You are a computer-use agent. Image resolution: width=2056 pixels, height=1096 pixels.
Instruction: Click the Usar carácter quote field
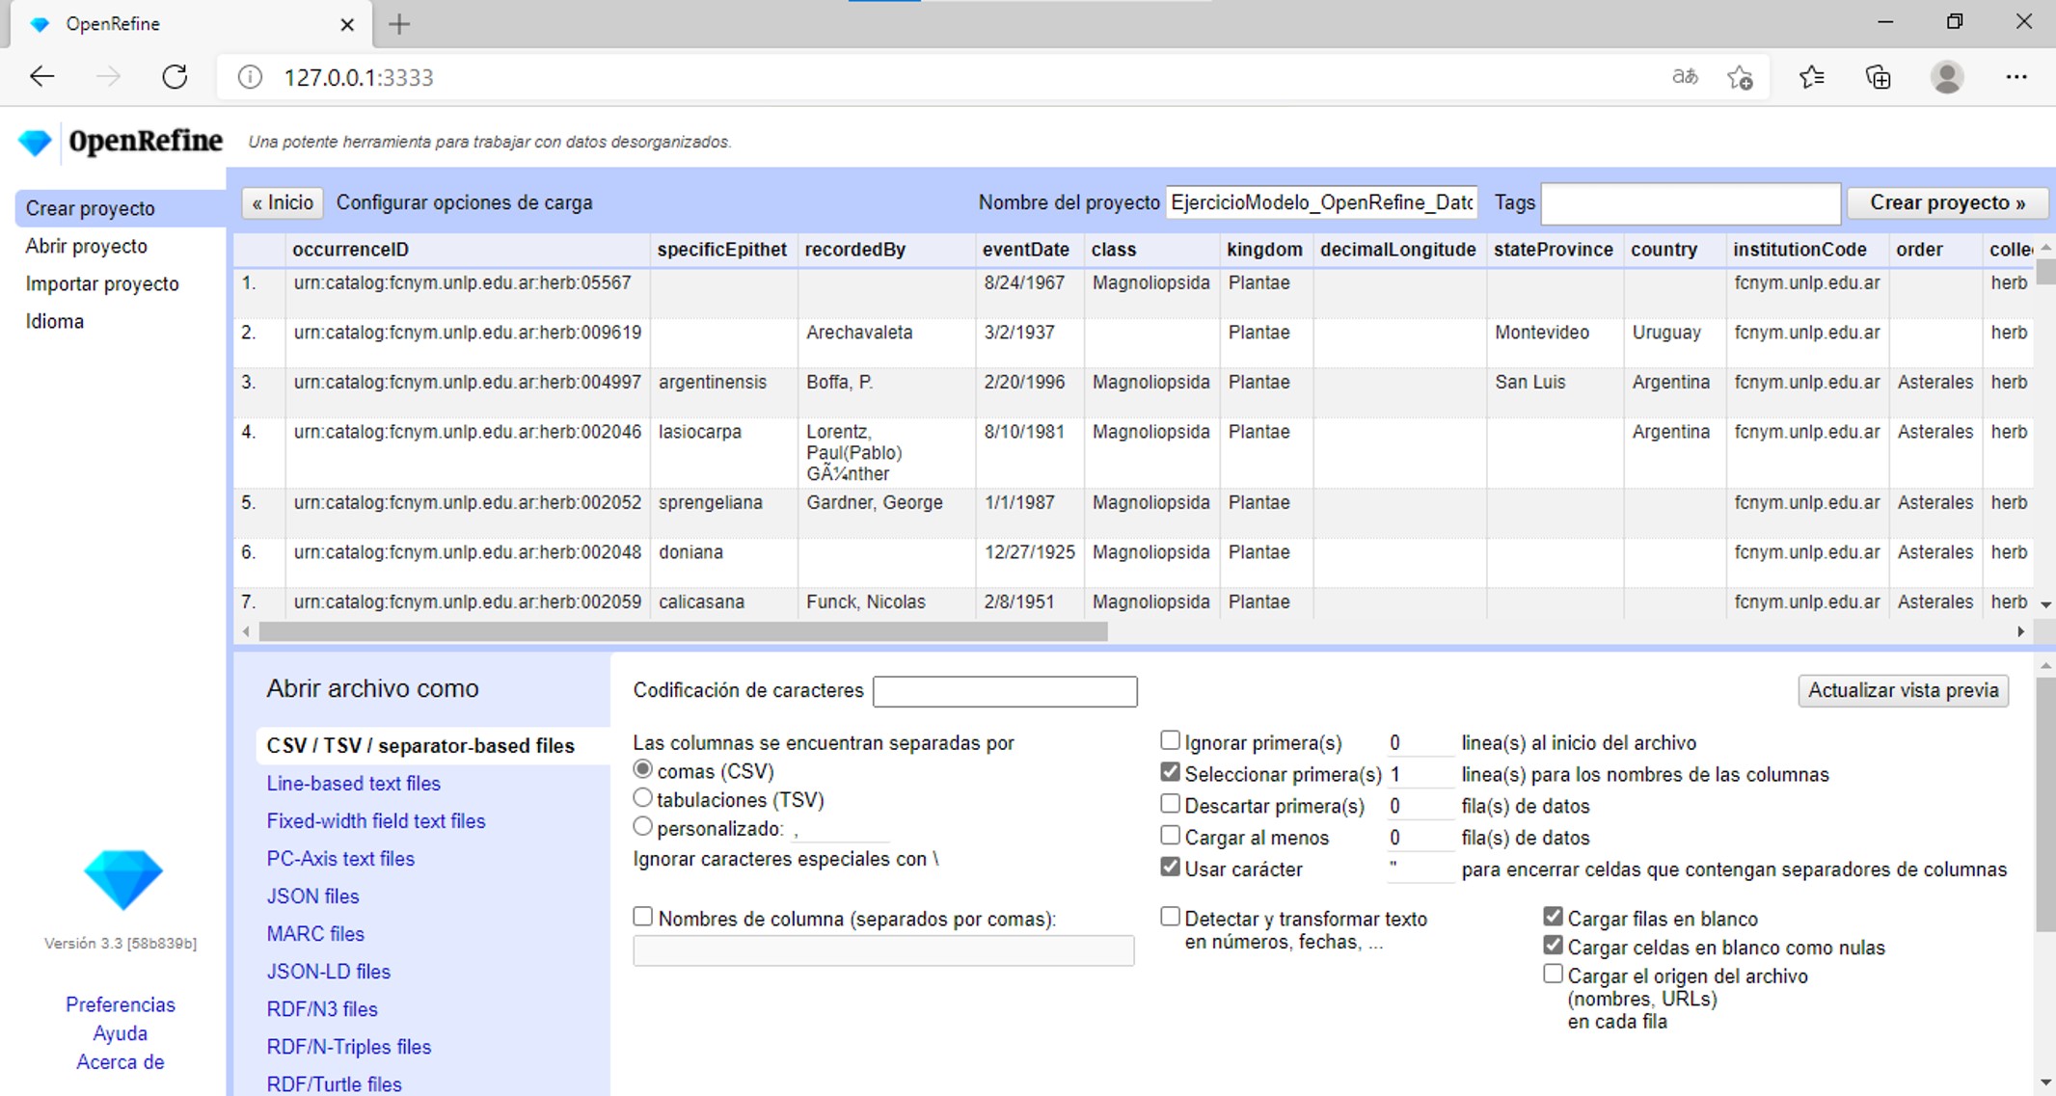(1420, 869)
